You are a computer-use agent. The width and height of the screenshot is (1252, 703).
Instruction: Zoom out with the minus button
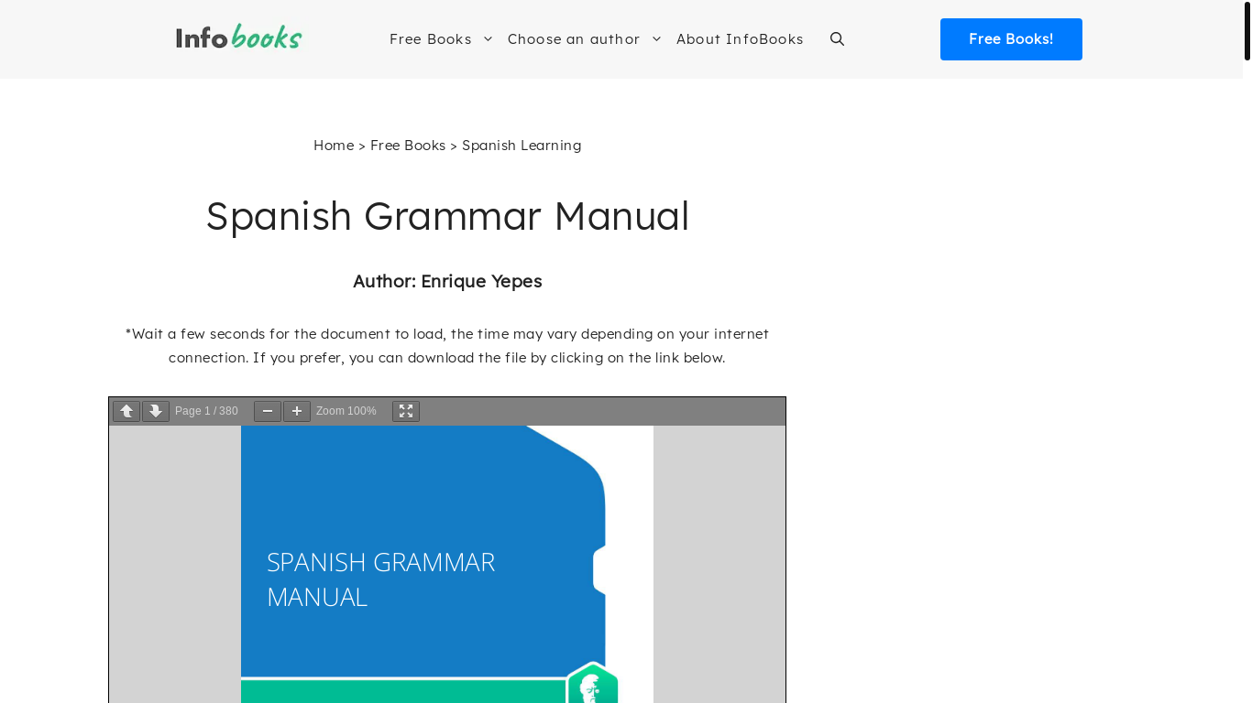[x=268, y=411]
